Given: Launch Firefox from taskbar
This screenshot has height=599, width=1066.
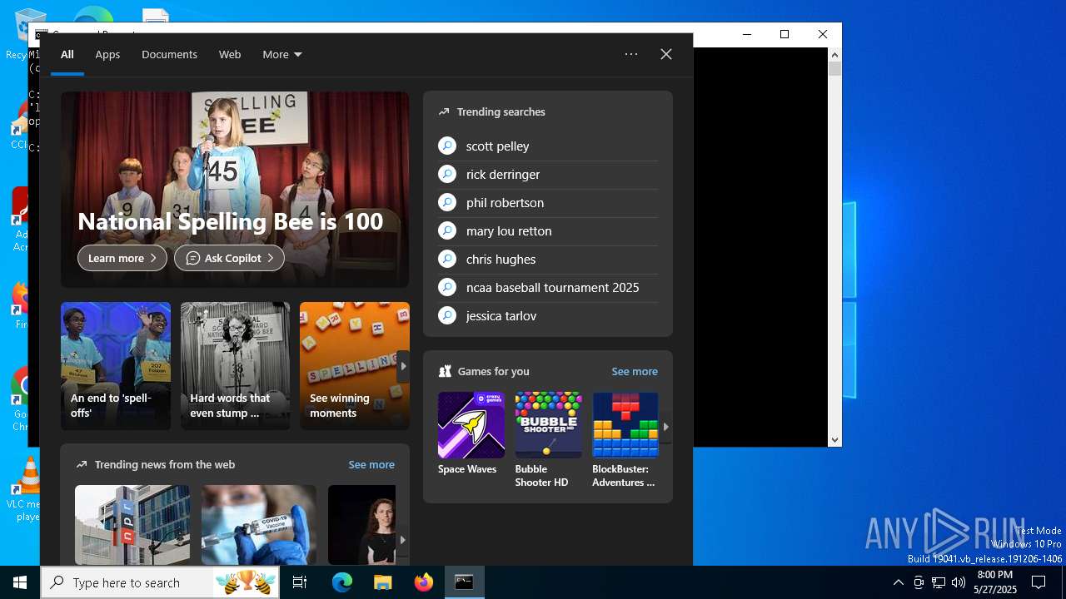Looking at the screenshot, I should 424,582.
